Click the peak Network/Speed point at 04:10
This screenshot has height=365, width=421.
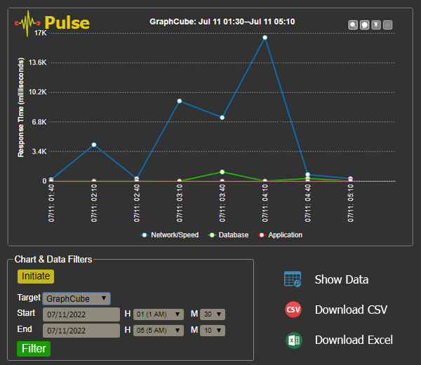265,37
